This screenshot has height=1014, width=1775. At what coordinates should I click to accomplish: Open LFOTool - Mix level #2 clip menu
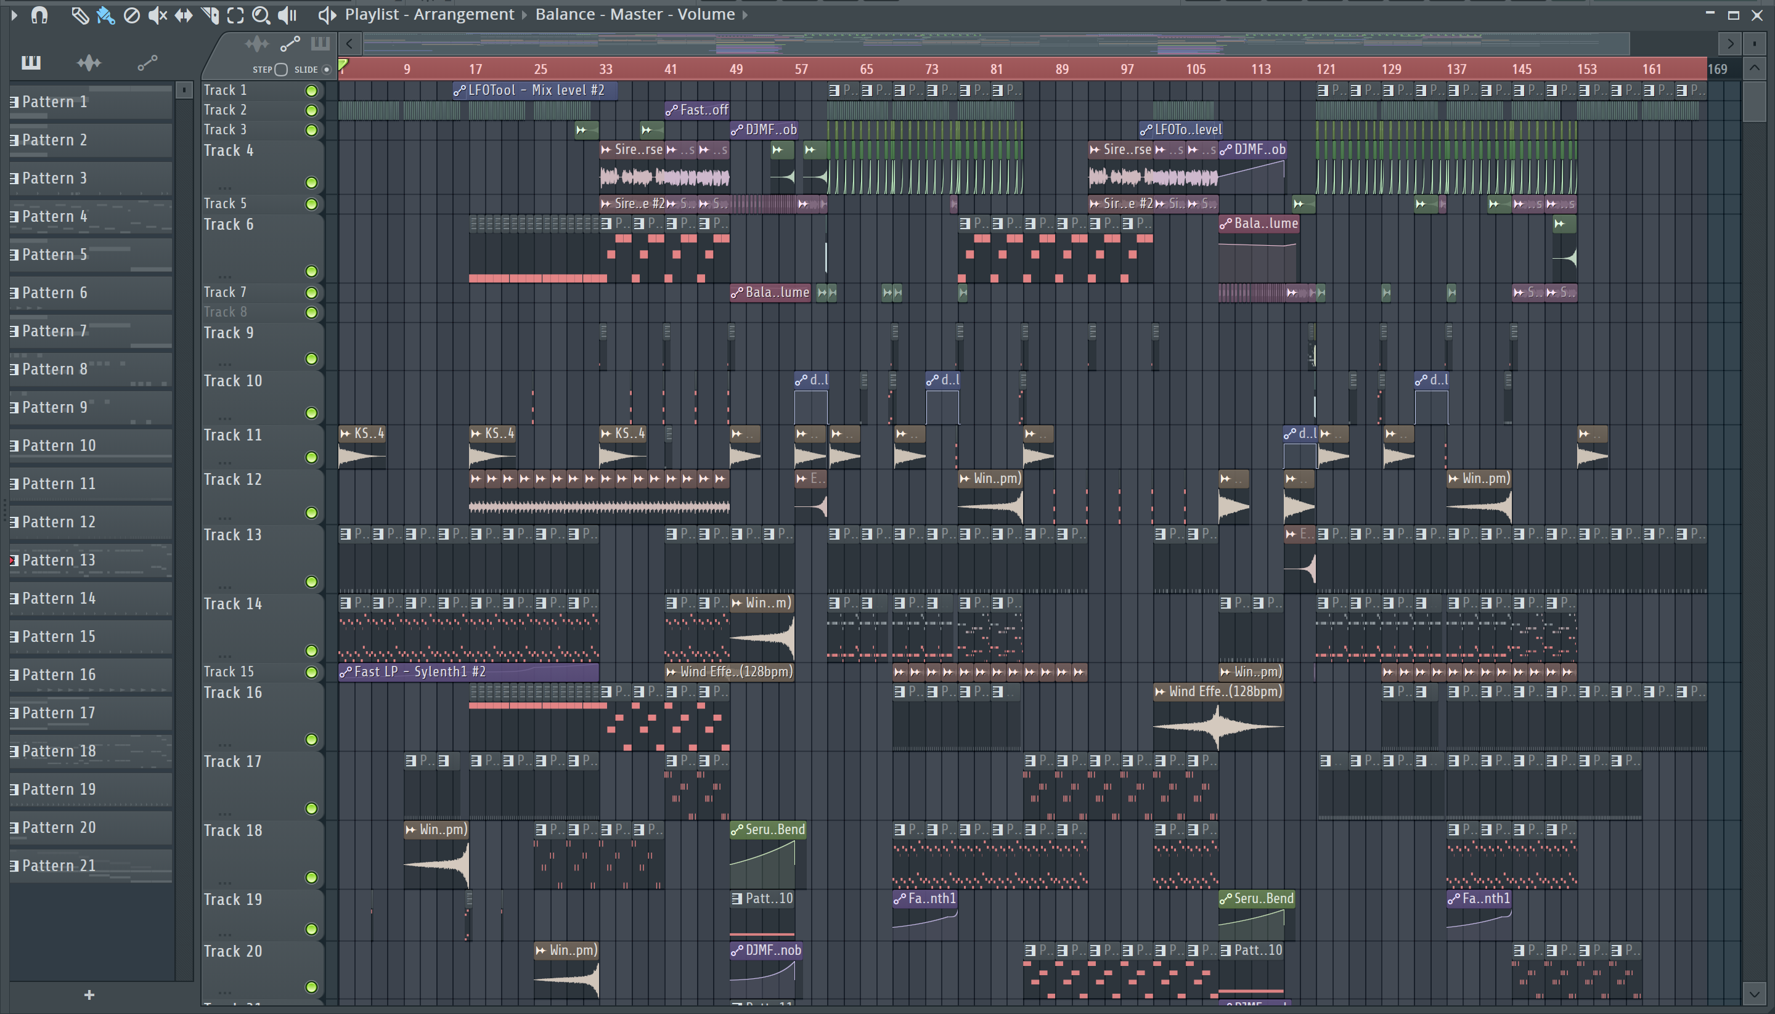[459, 91]
